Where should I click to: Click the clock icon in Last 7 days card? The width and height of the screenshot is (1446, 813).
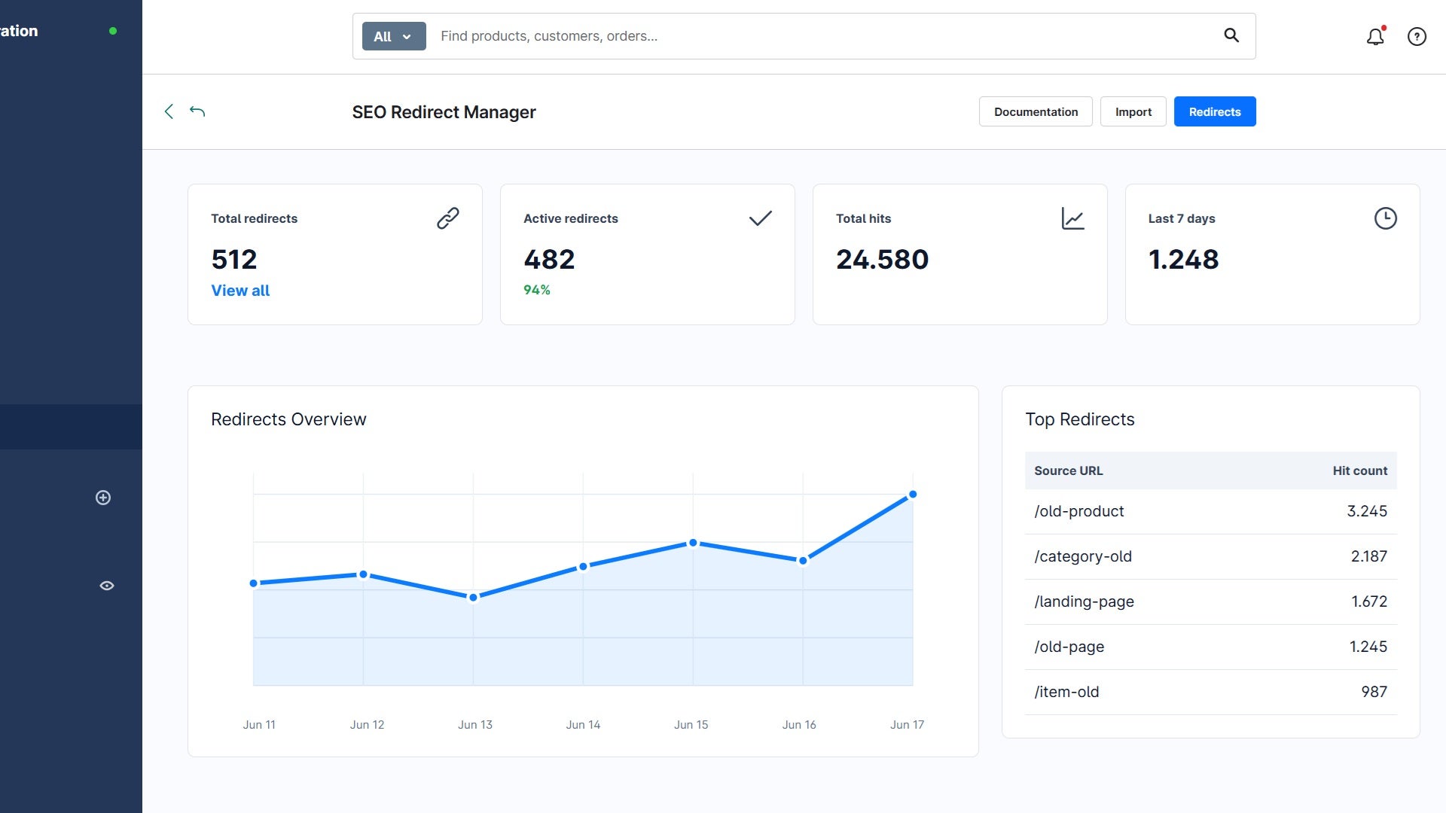[x=1386, y=218]
